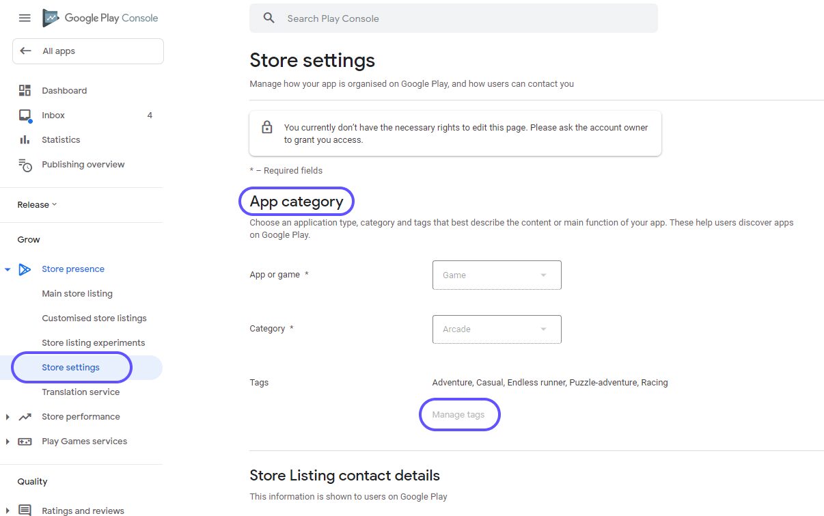Image resolution: width=824 pixels, height=516 pixels.
Task: Expand the Store performance section
Action: click(x=8, y=416)
